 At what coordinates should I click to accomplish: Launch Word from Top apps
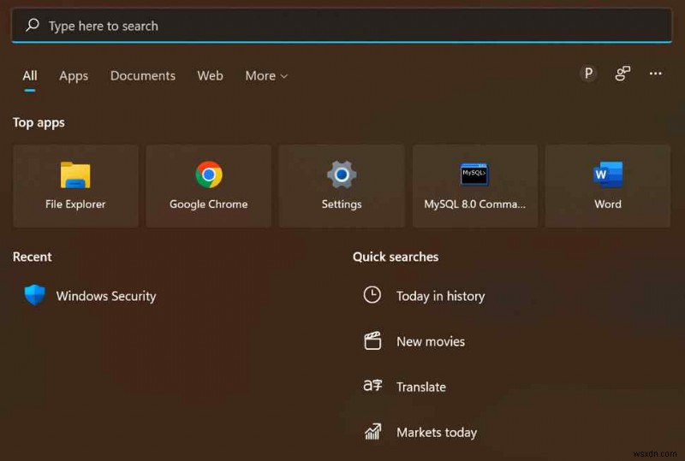click(608, 186)
